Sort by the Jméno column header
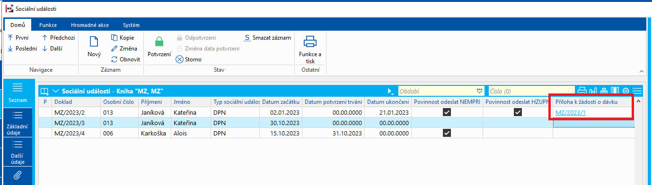 (191, 102)
